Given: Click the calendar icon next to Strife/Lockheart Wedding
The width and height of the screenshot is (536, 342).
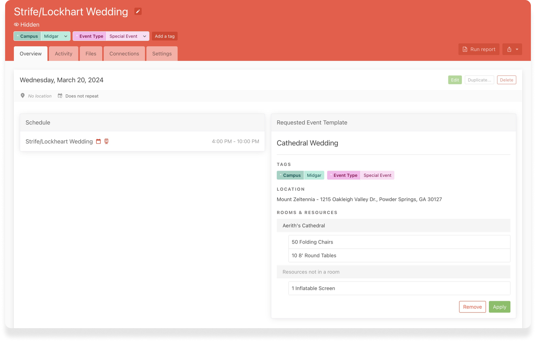Looking at the screenshot, I should click(98, 141).
